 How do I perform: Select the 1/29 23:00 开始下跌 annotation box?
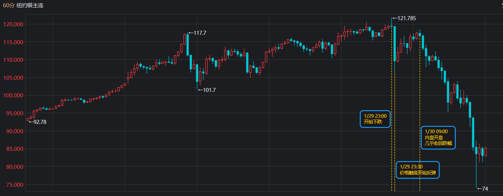[x=375, y=119]
